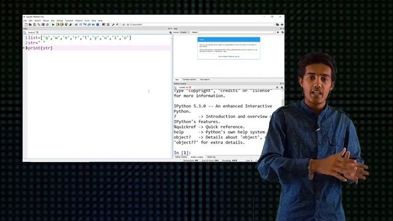Click the editor pane search magnifier icon

[x=171, y=33]
